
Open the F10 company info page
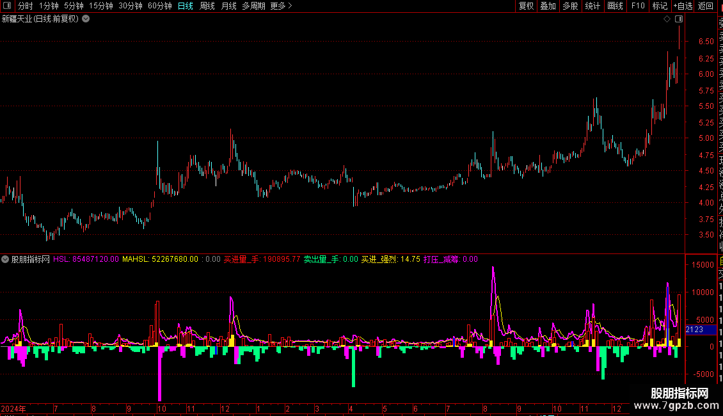tap(638, 6)
